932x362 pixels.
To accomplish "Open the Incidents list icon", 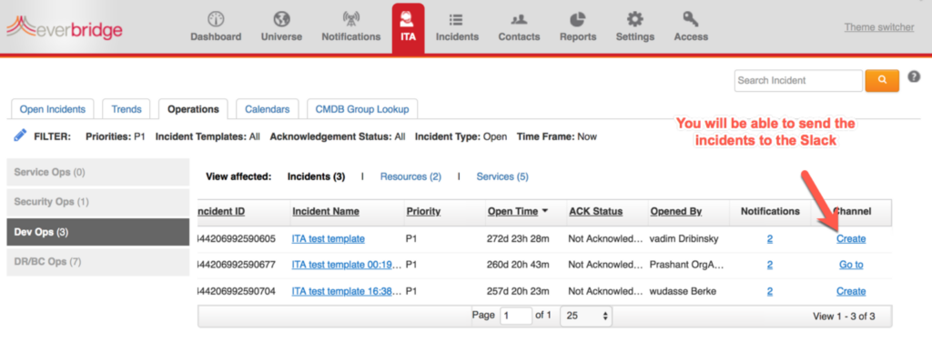I will click(x=457, y=20).
